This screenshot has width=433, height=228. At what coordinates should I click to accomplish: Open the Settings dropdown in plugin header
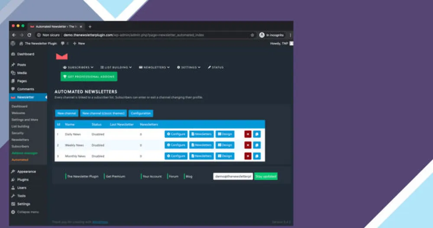point(189,67)
